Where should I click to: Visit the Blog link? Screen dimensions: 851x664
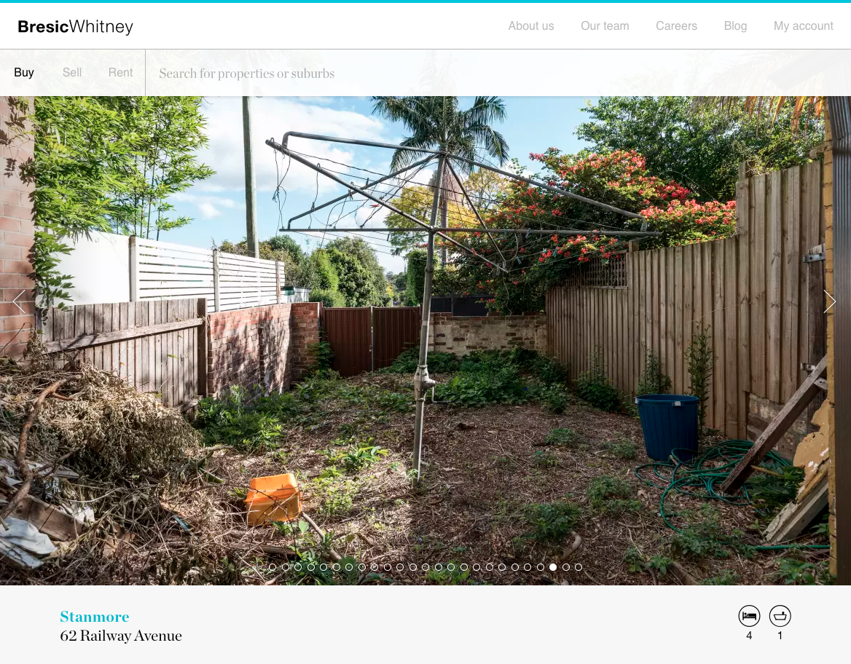(x=735, y=26)
